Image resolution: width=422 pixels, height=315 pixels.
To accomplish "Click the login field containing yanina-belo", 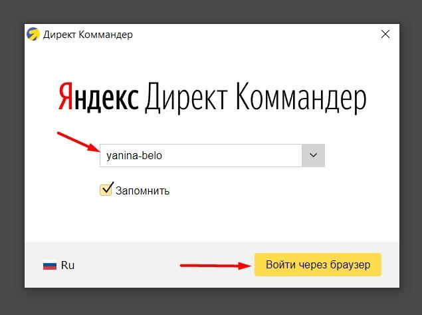I will 201,156.
